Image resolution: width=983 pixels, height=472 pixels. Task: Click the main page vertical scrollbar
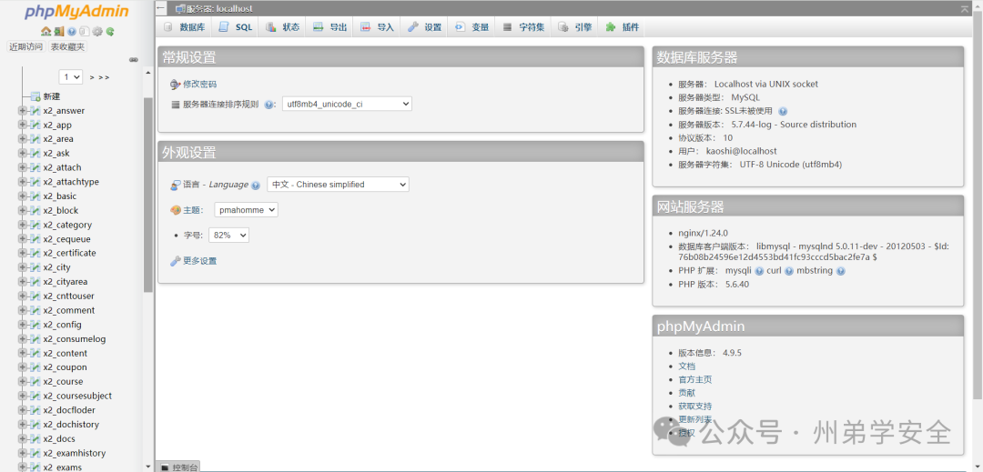978,206
